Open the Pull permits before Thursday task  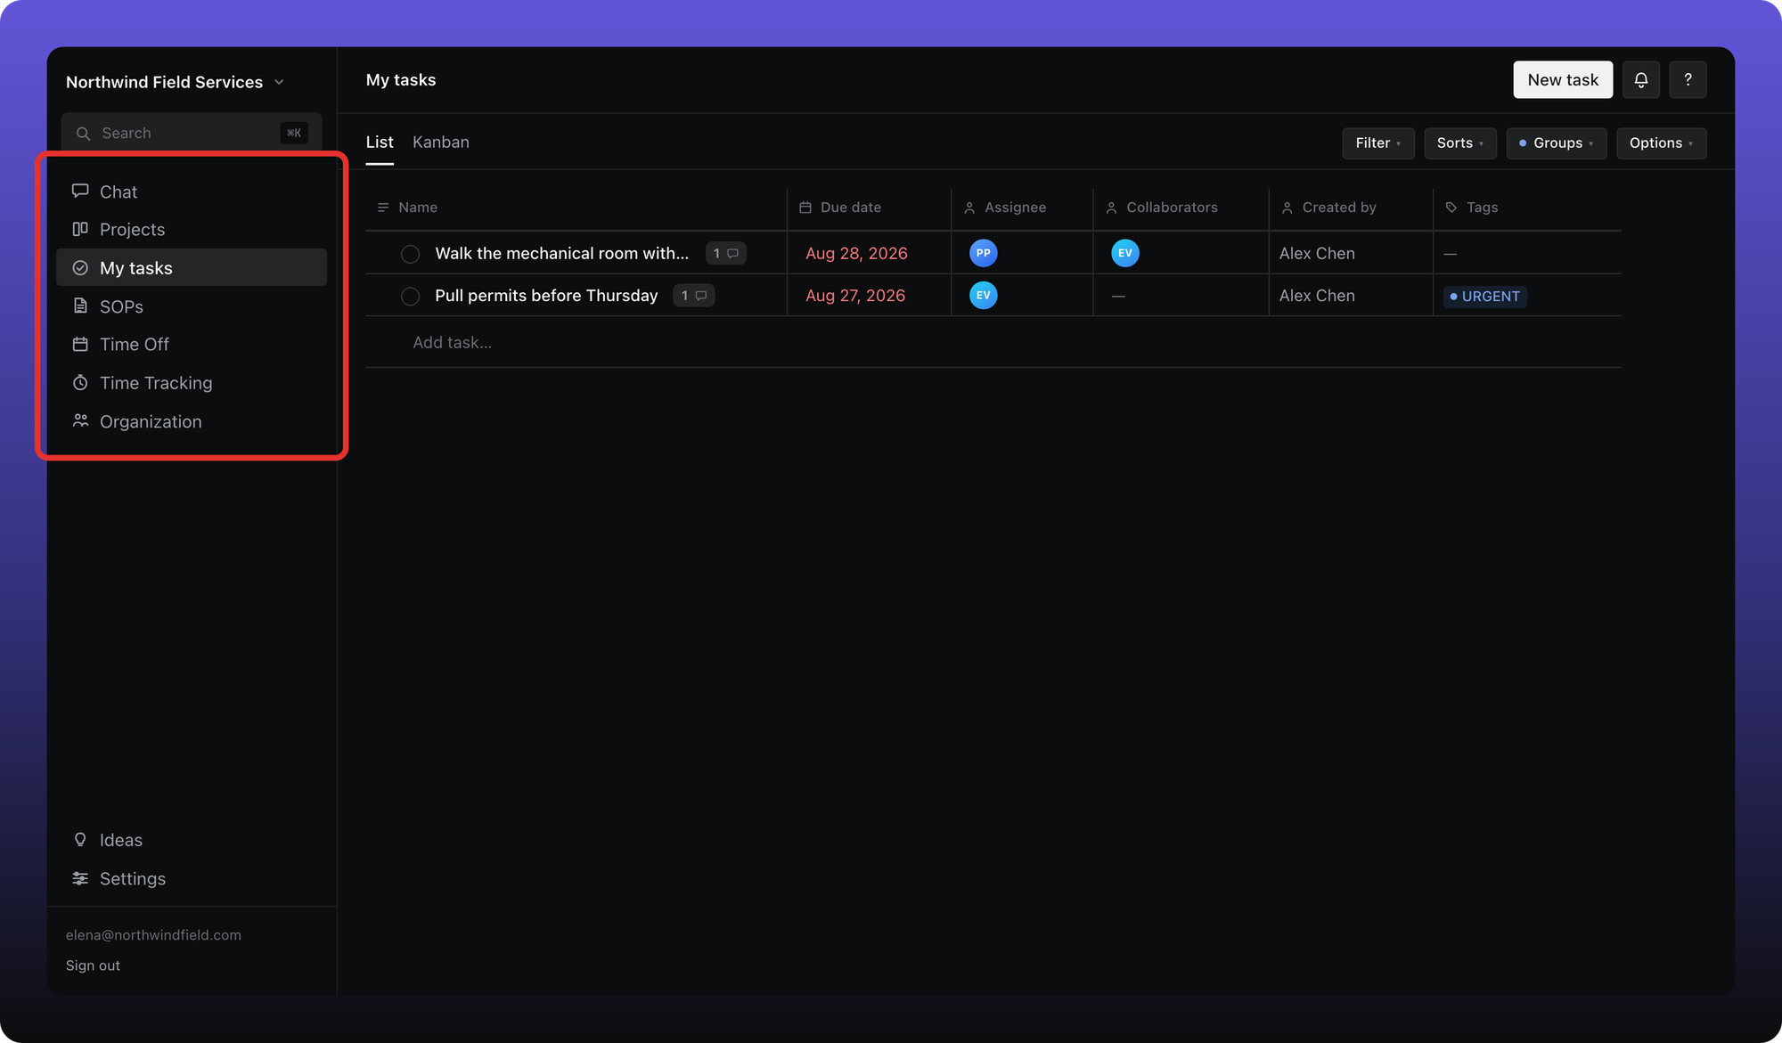pos(546,296)
